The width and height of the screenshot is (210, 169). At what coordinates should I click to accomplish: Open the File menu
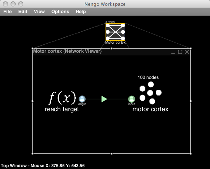[x=8, y=12]
